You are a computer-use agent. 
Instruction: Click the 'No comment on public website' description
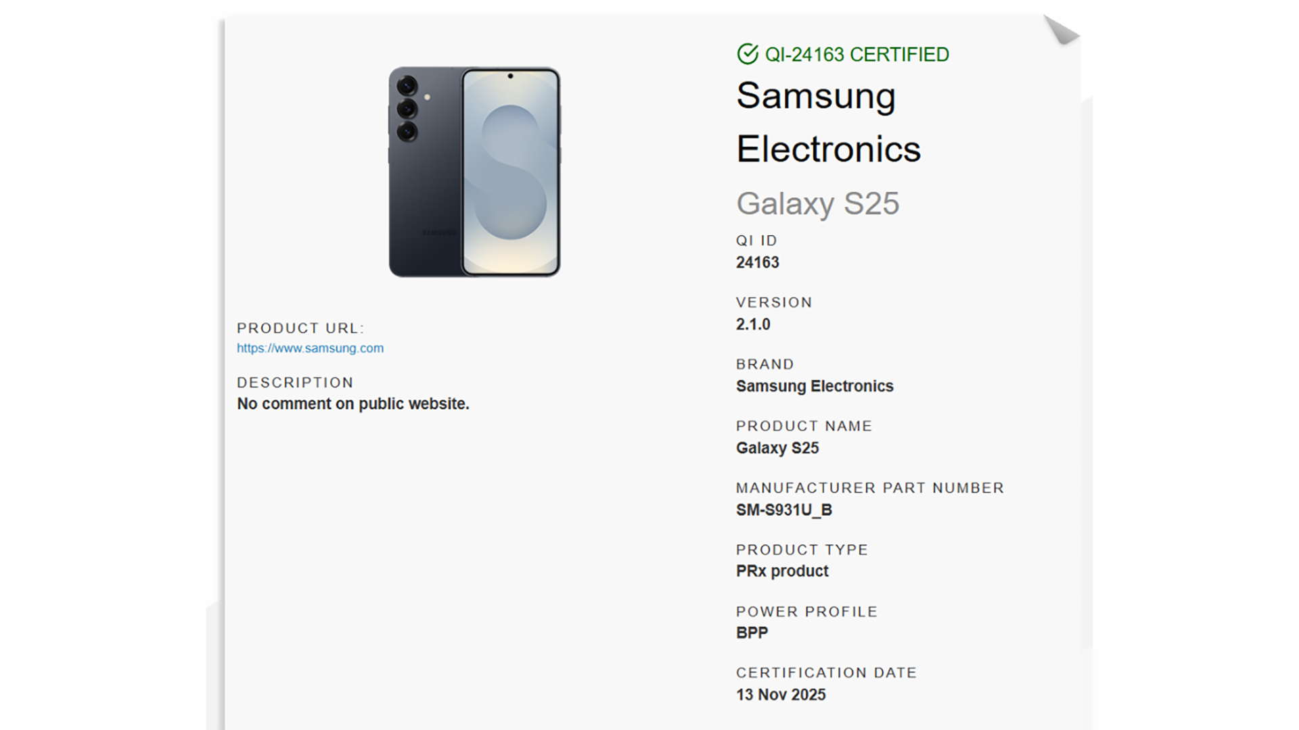pos(352,404)
